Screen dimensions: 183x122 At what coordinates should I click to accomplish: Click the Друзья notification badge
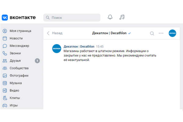(x=37, y=61)
